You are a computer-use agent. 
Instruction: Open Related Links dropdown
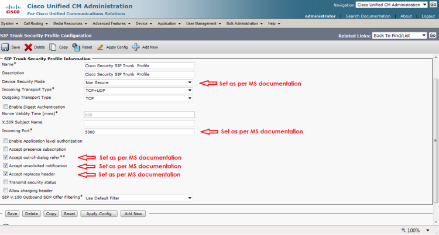(x=399, y=36)
